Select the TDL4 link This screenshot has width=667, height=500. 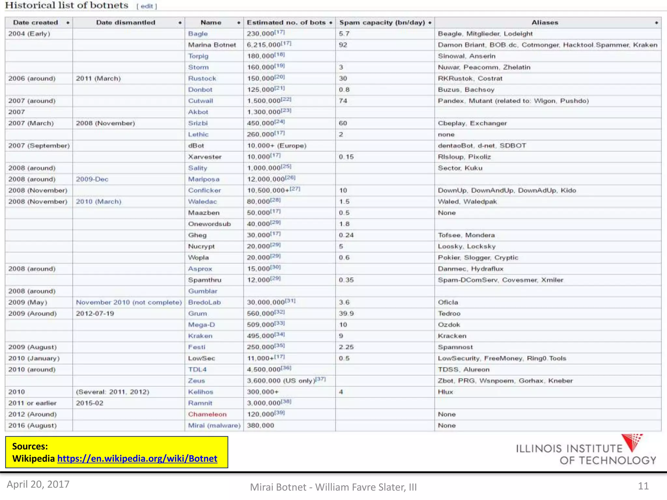coord(197,369)
